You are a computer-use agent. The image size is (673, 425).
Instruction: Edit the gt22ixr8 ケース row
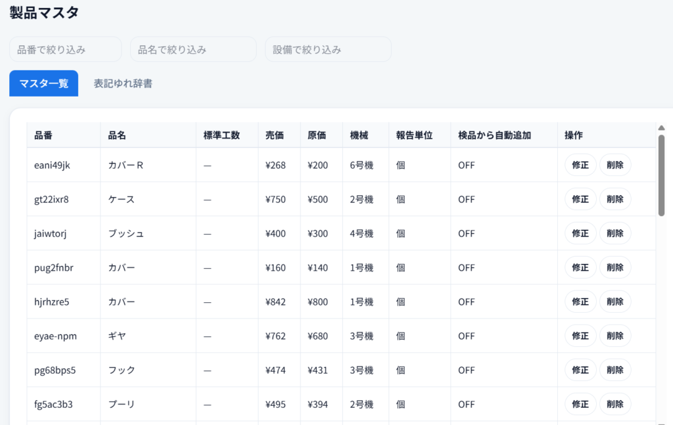[580, 199]
